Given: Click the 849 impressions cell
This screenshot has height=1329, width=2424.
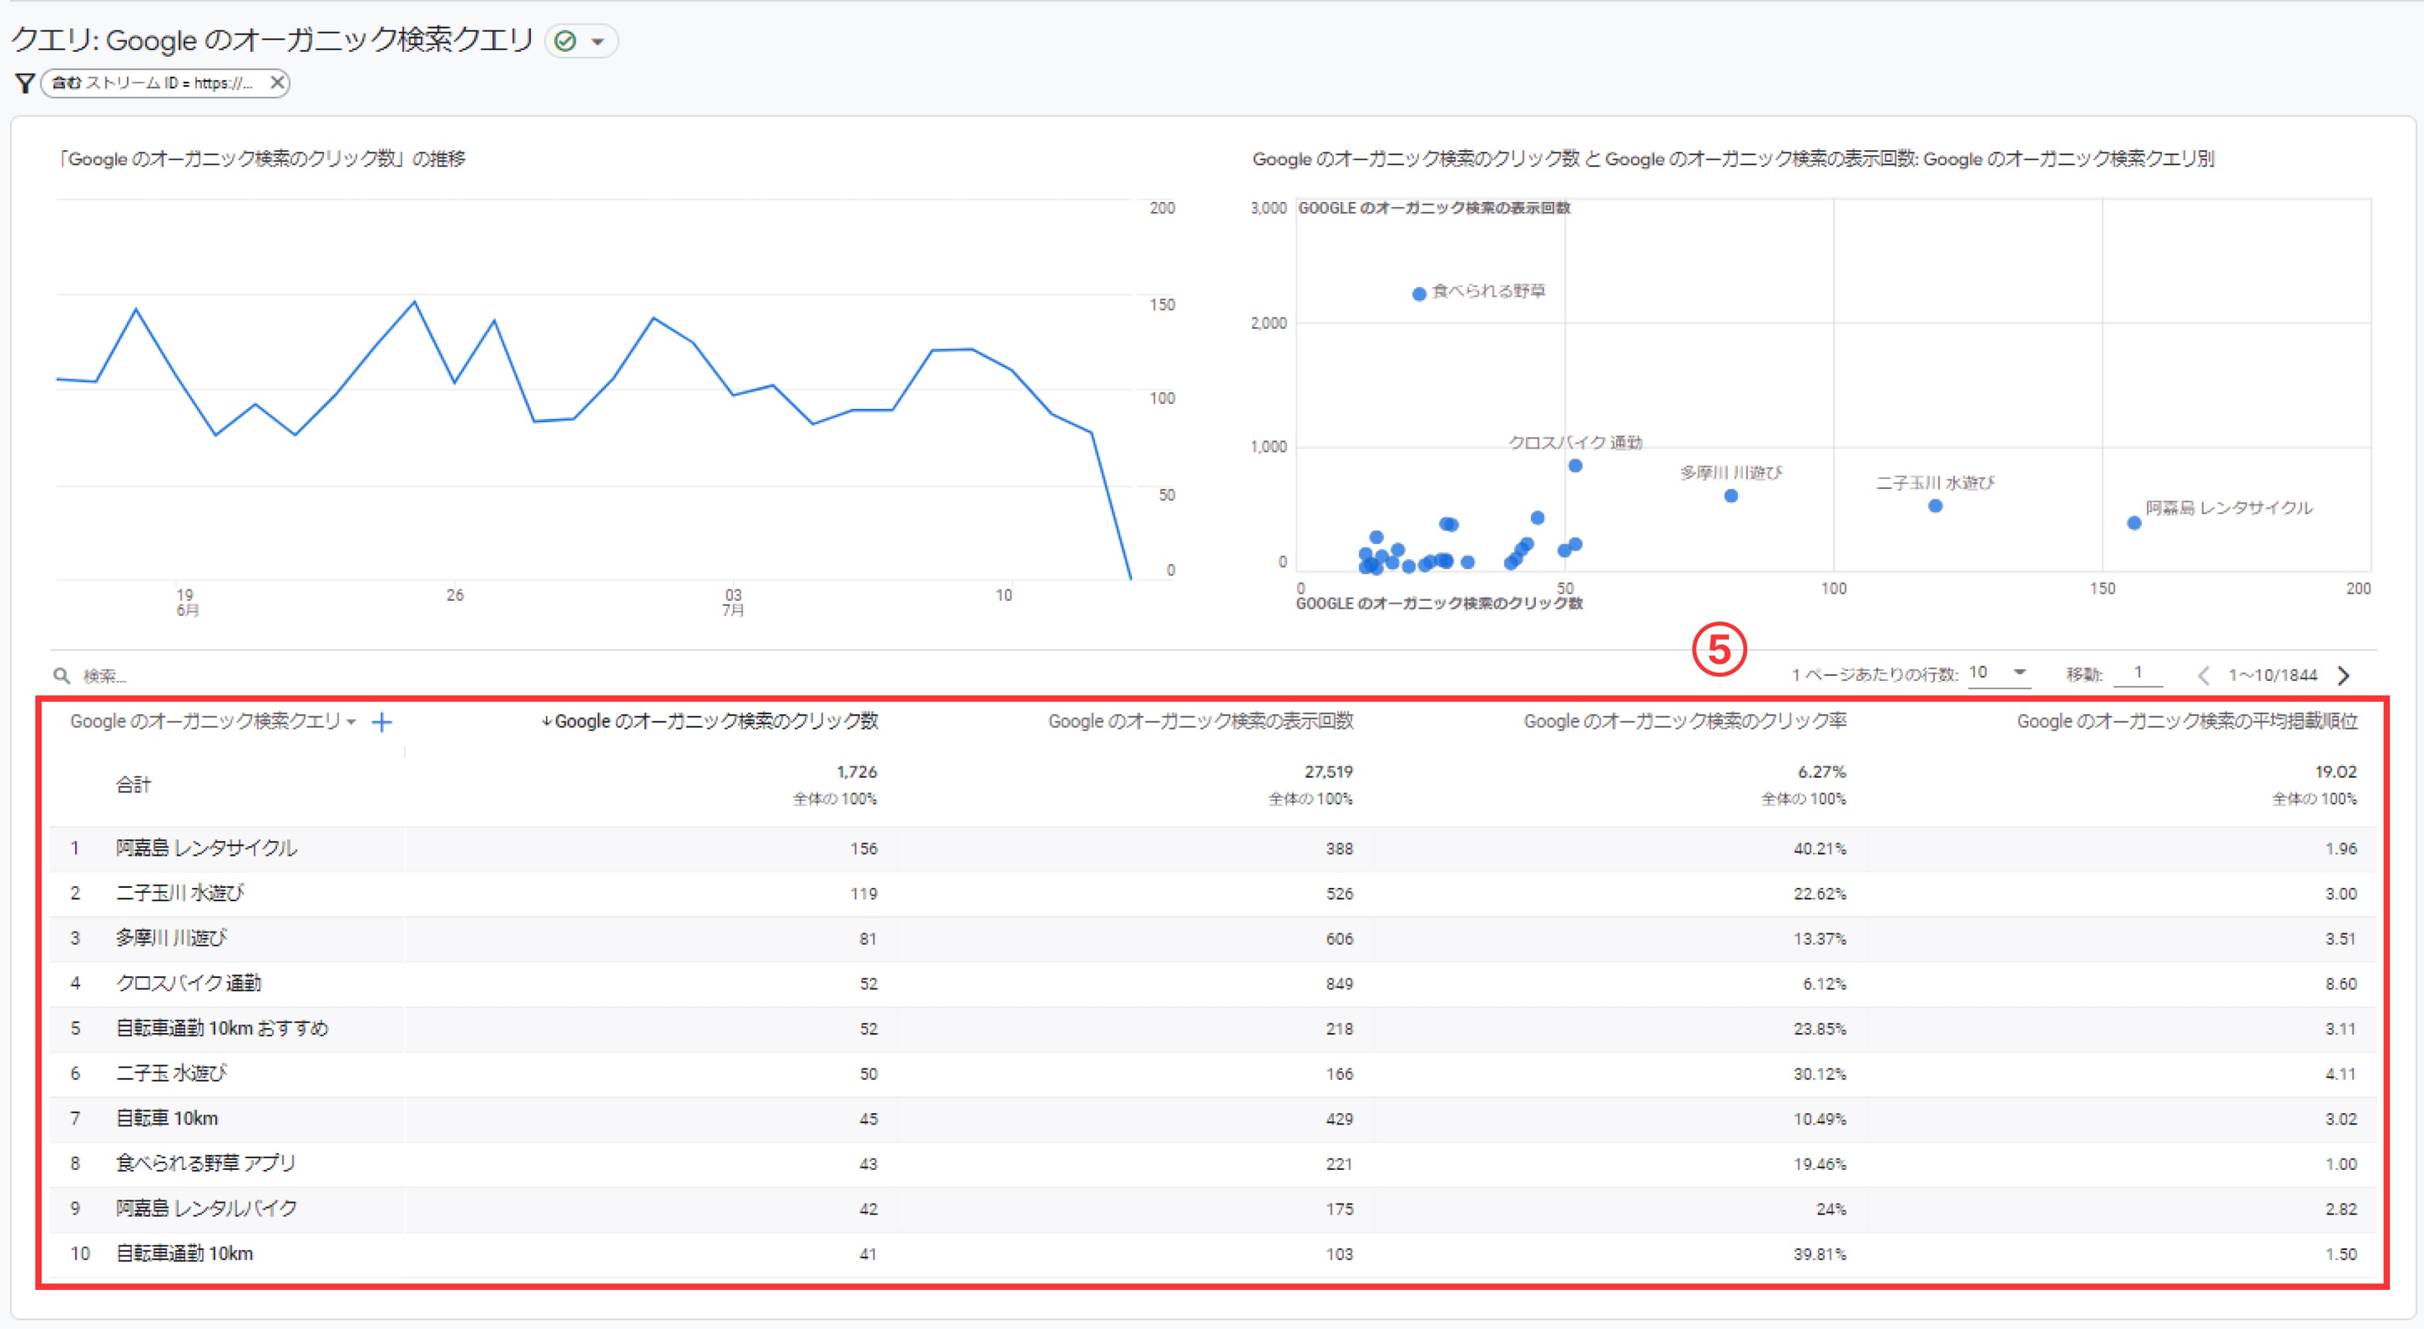Looking at the screenshot, I should [1339, 984].
